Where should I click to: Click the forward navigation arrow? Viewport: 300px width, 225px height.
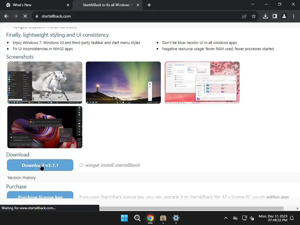[x=16, y=16]
